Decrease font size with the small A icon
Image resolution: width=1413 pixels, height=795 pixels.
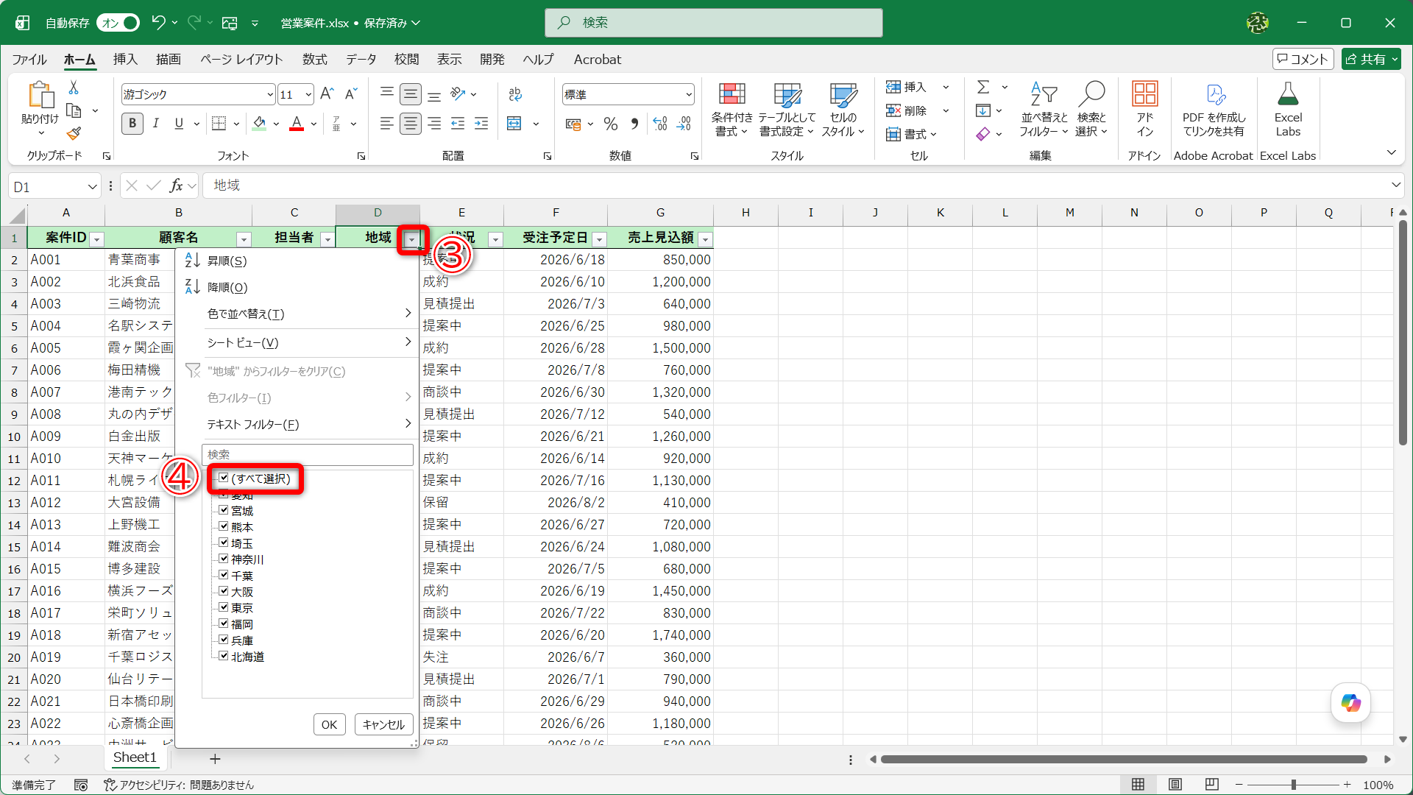[351, 93]
